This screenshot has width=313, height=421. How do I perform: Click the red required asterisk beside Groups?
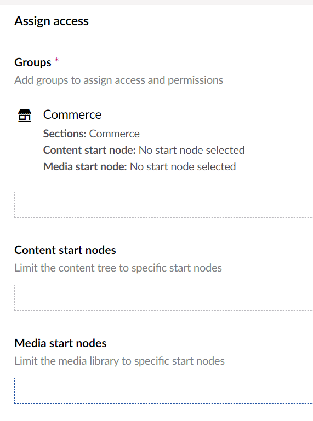[x=56, y=60]
